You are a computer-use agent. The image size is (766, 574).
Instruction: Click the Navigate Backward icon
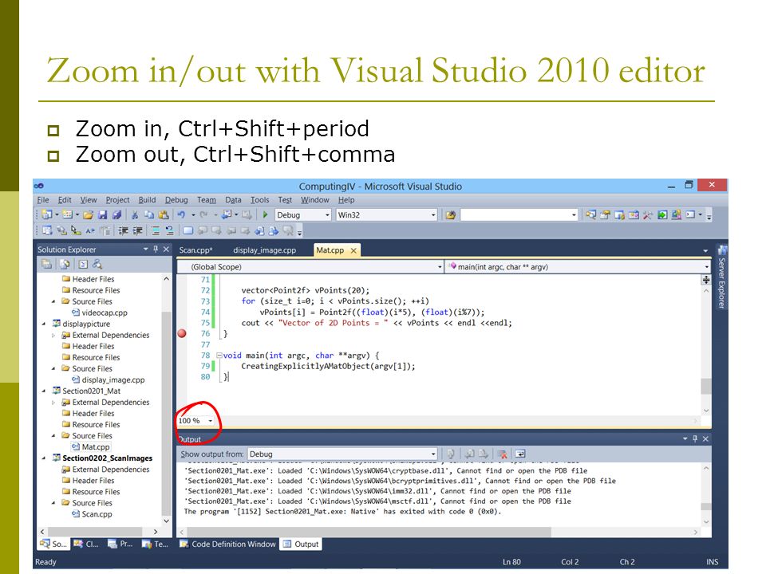click(226, 214)
